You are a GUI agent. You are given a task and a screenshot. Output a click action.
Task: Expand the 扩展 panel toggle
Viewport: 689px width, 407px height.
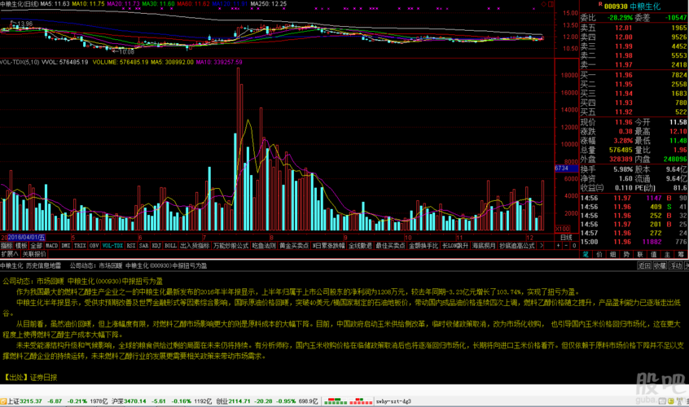[9, 254]
